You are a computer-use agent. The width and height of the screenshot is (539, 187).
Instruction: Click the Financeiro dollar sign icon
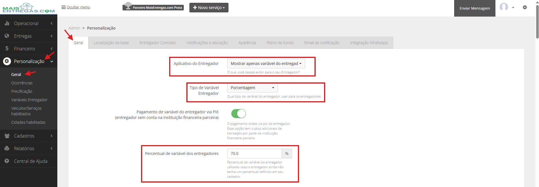point(7,48)
